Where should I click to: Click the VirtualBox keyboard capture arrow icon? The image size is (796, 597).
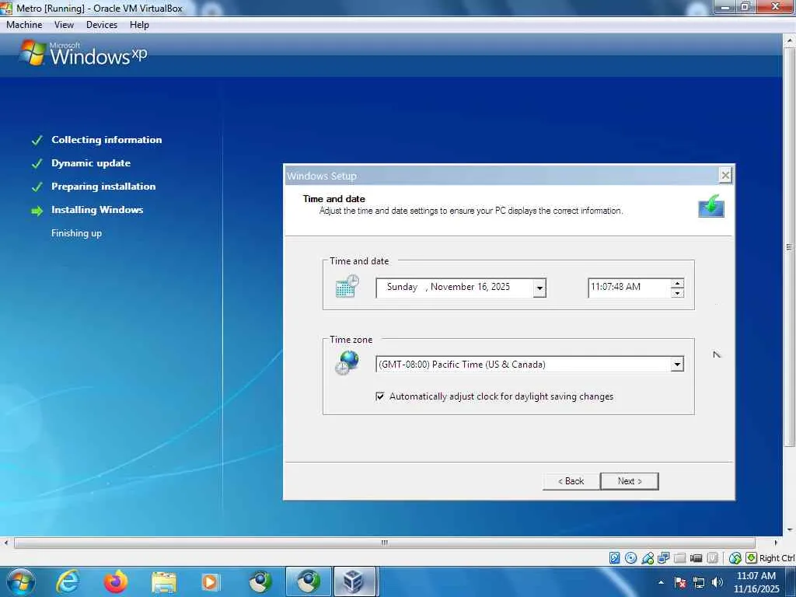coord(751,558)
